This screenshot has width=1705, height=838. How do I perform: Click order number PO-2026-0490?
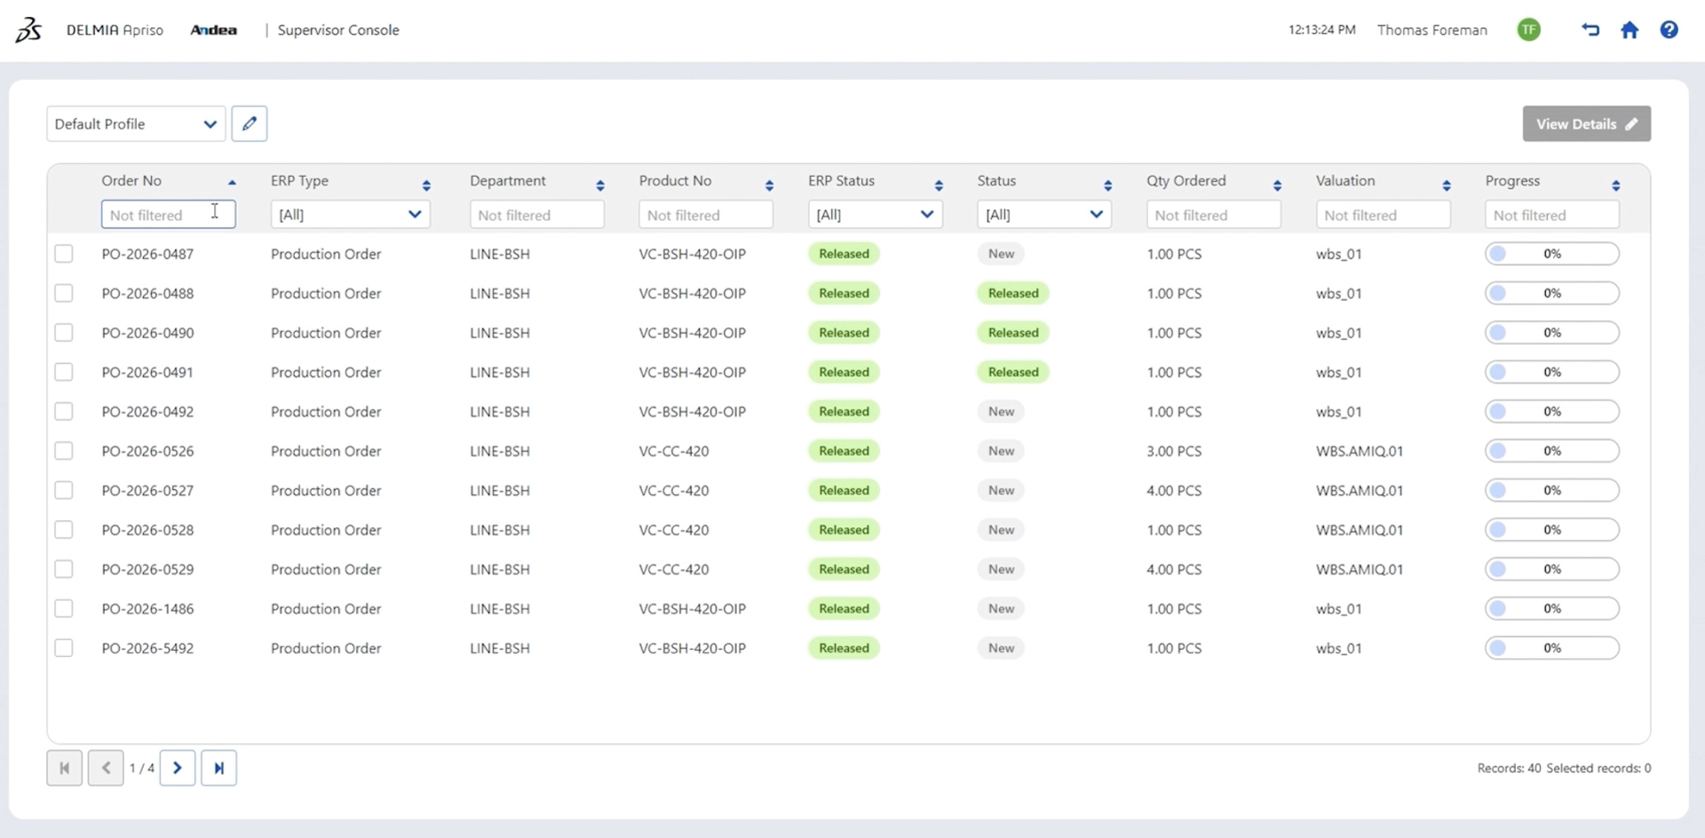click(147, 333)
